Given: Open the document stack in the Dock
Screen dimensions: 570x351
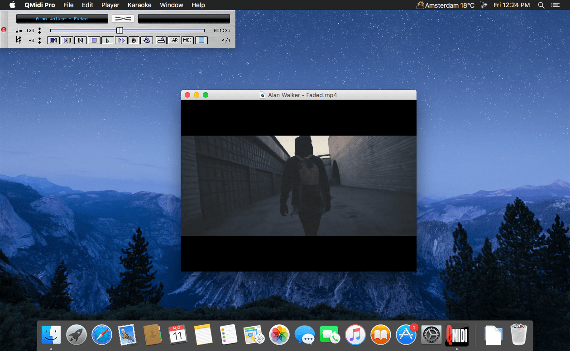Looking at the screenshot, I should pyautogui.click(x=493, y=335).
